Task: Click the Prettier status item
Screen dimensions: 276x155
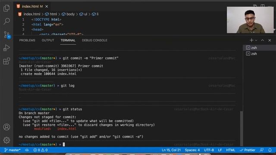Action: (248, 150)
